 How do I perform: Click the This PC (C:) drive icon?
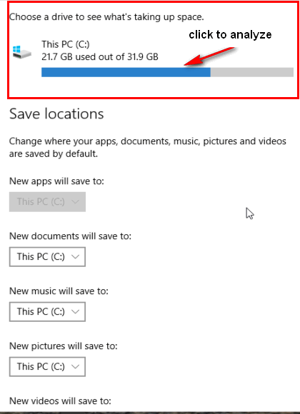click(22, 52)
